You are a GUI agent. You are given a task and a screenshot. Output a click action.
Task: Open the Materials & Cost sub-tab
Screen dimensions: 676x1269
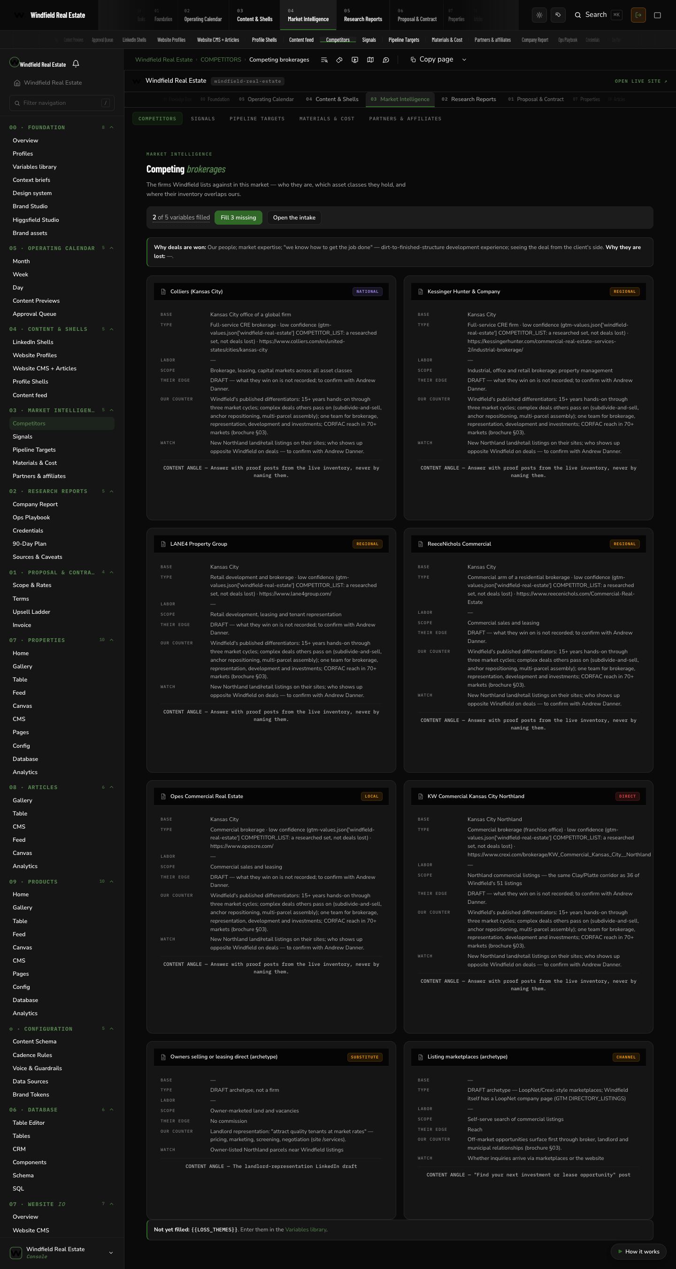pyautogui.click(x=327, y=119)
